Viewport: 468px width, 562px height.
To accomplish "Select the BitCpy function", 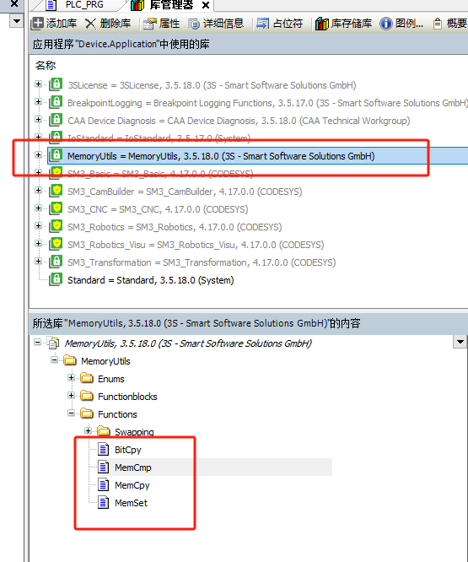I will (128, 450).
